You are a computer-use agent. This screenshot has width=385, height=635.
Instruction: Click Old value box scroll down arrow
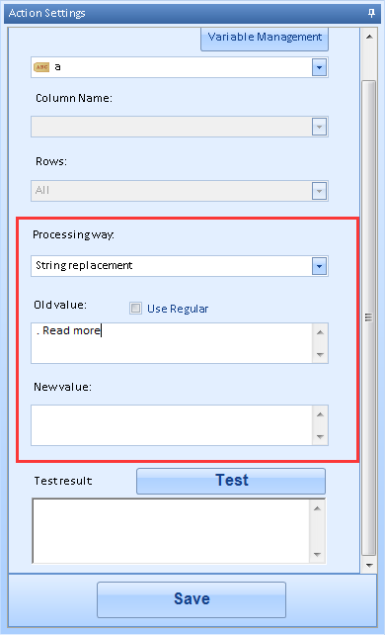point(321,354)
